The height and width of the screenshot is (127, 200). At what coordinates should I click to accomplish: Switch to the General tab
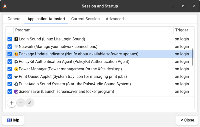(x=14, y=19)
